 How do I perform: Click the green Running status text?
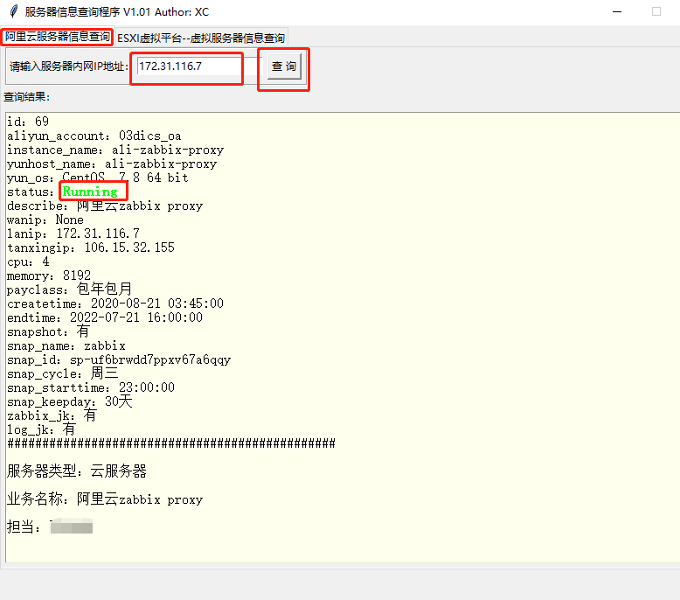point(90,192)
